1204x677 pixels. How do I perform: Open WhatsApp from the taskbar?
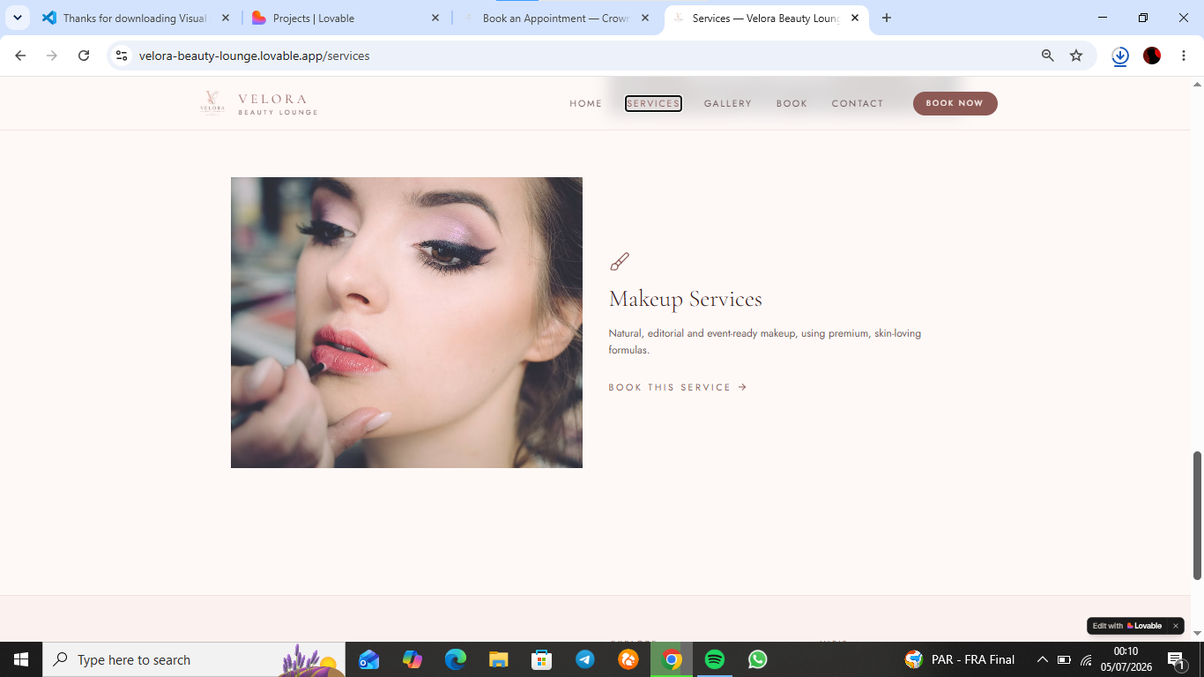(758, 659)
